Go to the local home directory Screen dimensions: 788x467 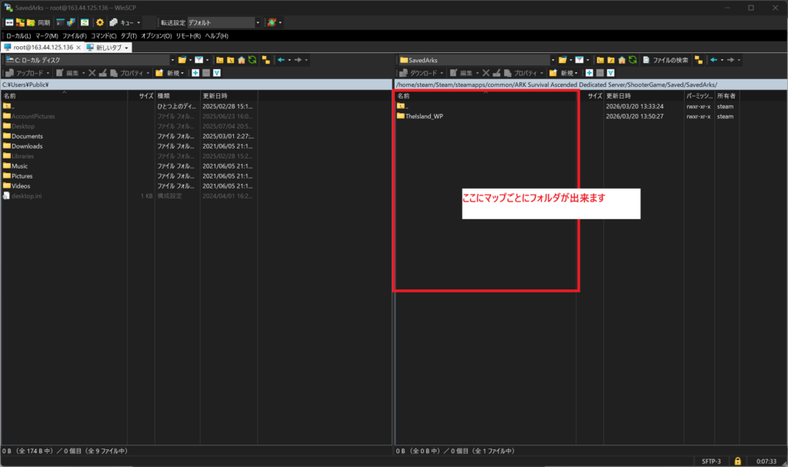coord(241,60)
